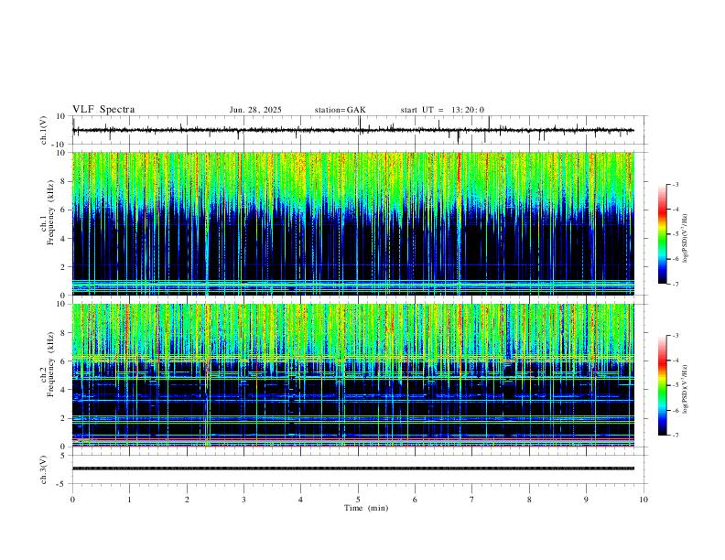Click the ch.2 spectrogram plot
This screenshot has width=725, height=560.
tap(352, 375)
